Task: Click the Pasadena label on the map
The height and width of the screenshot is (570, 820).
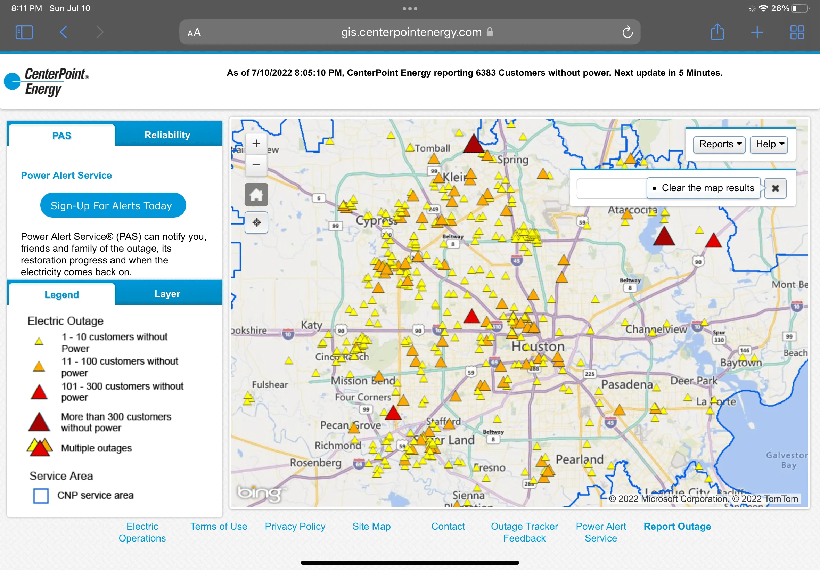Action: point(627,384)
